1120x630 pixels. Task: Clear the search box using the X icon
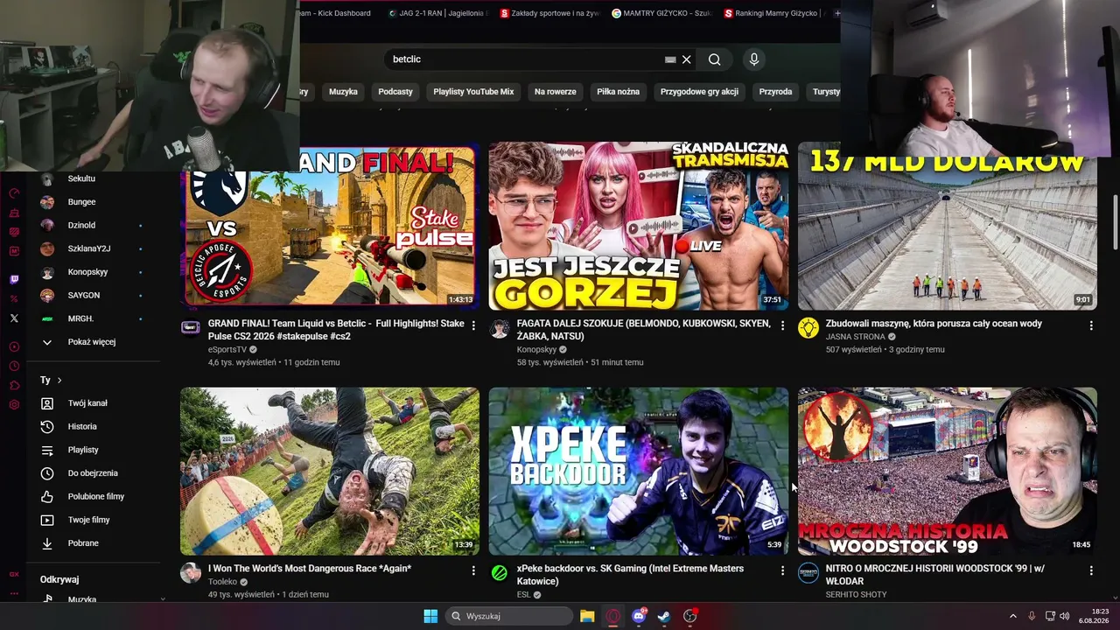[687, 59]
